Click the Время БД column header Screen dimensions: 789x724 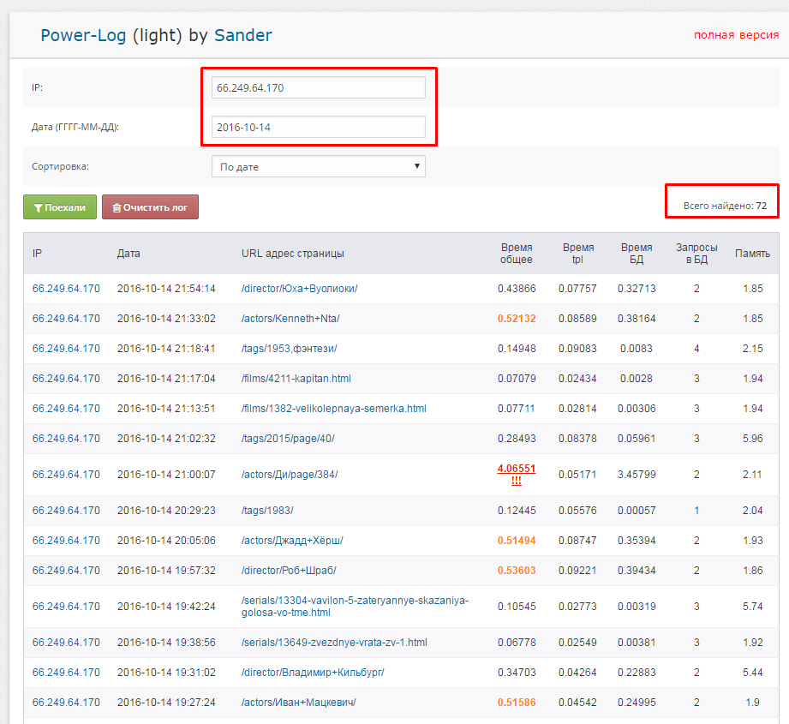(x=637, y=254)
